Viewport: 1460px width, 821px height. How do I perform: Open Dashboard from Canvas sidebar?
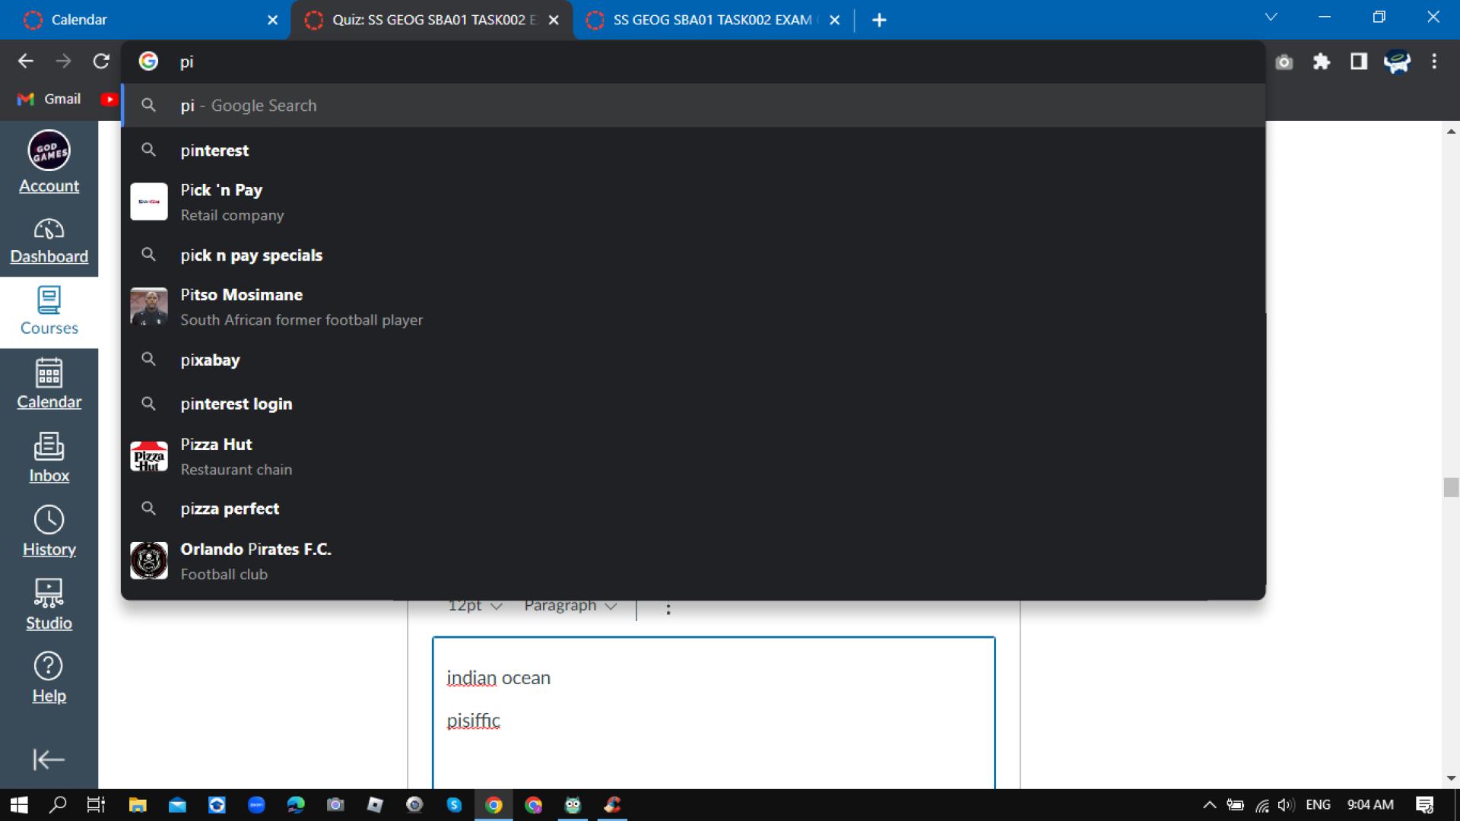(49, 241)
